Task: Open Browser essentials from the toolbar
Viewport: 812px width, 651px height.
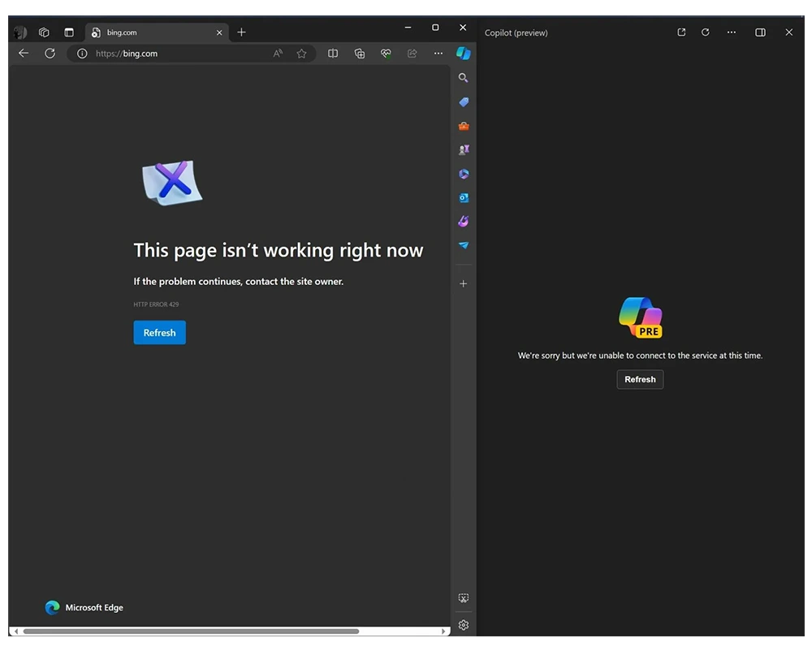Action: pos(386,54)
